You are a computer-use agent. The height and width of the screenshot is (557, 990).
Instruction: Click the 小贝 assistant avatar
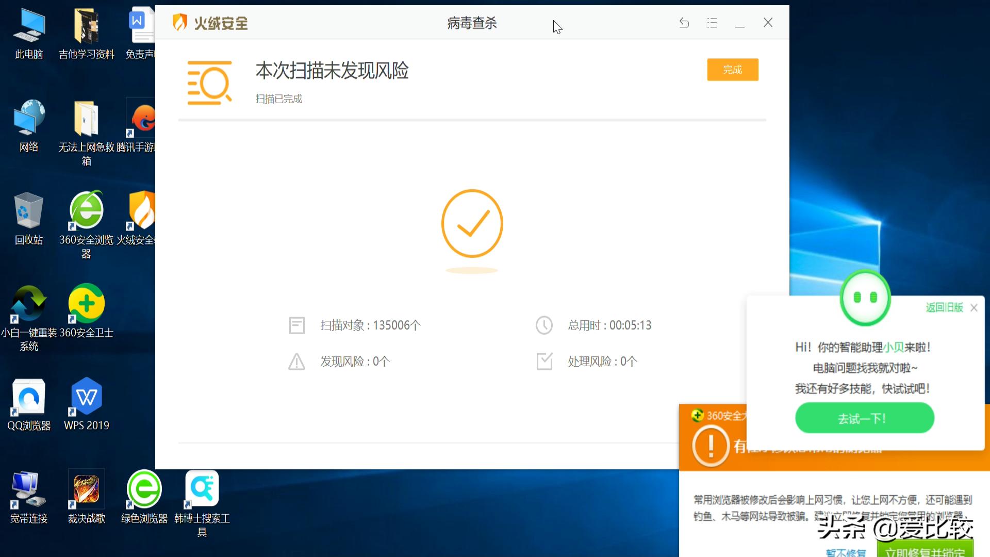pos(865,298)
